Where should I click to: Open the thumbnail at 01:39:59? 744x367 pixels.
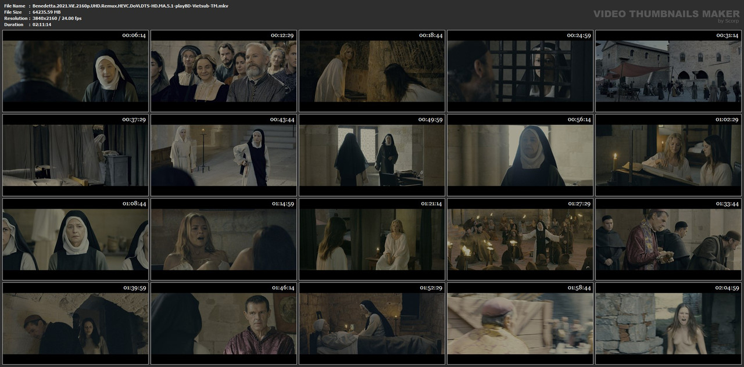[75, 323]
